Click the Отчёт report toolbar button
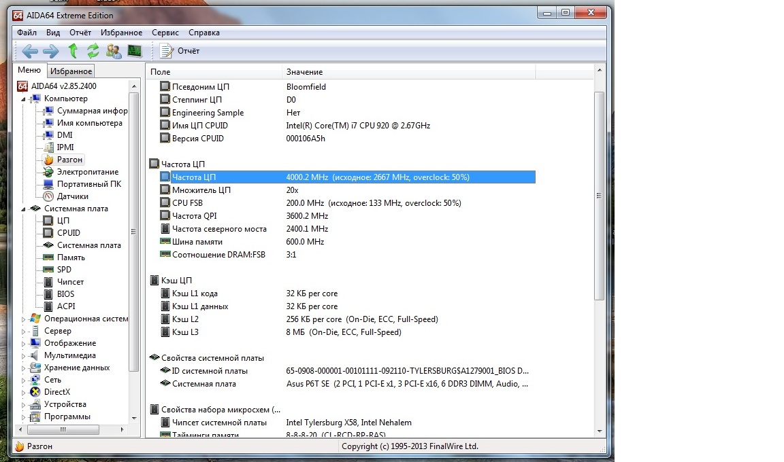This screenshot has width=784, height=462. coord(180,51)
